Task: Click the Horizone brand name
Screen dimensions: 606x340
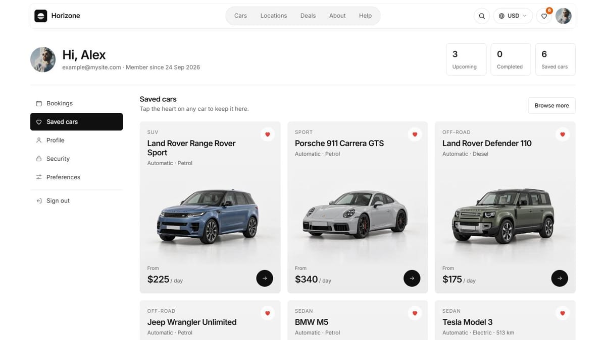Action: click(x=66, y=16)
